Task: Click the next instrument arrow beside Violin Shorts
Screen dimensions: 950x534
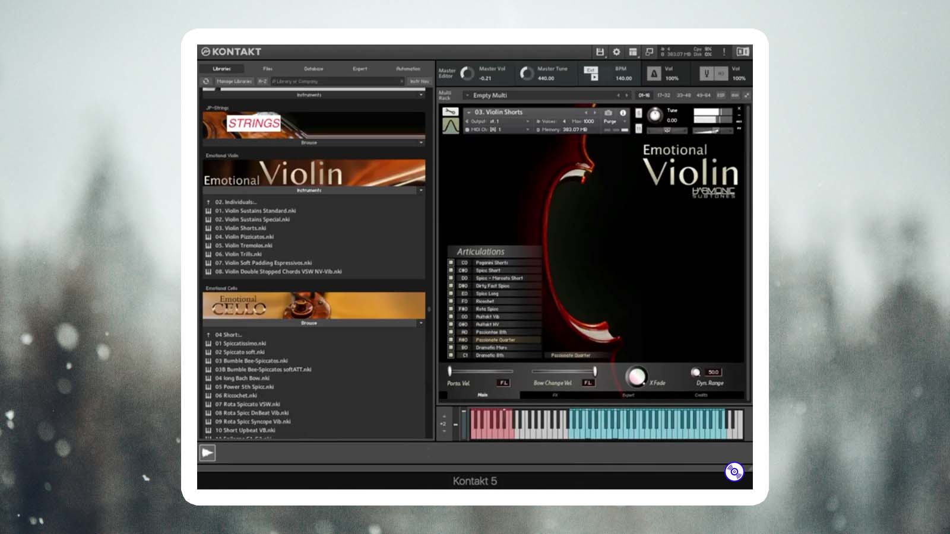Action: (x=595, y=112)
